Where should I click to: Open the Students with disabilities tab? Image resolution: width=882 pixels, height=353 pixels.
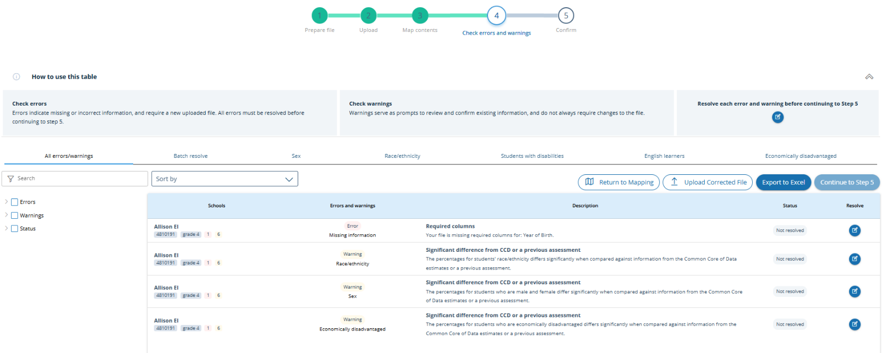point(532,156)
